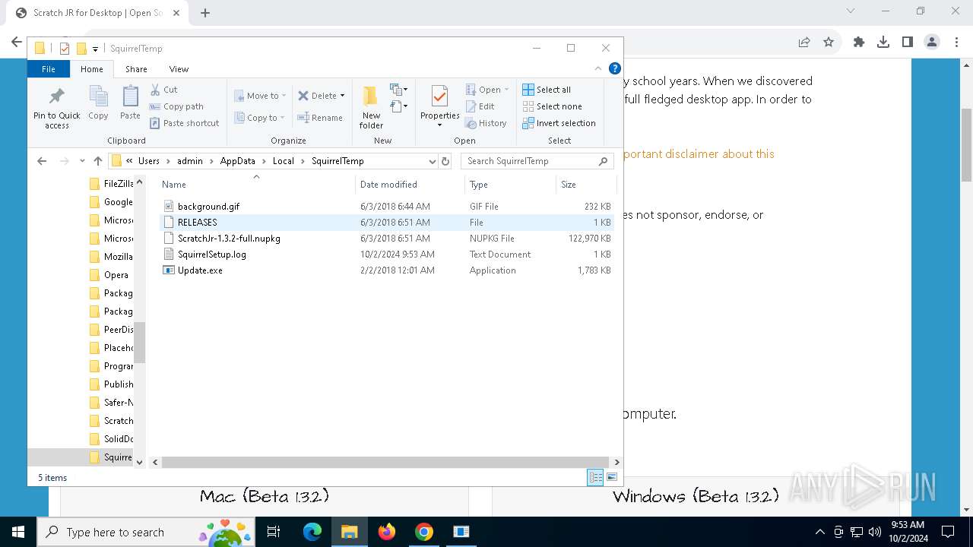
Task: Open a new Chrome tab
Action: point(205,13)
